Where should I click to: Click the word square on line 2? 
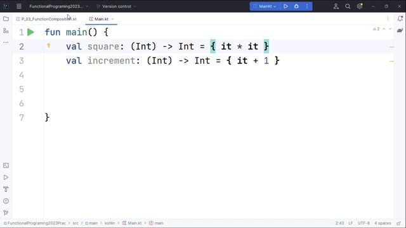103,46
